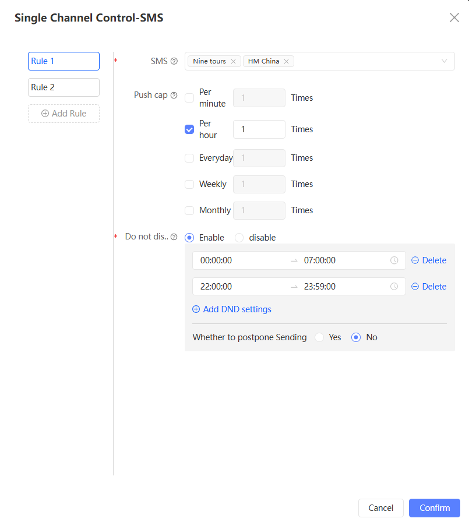
Task: Click the SMS help question-mark icon
Action: coord(174,61)
